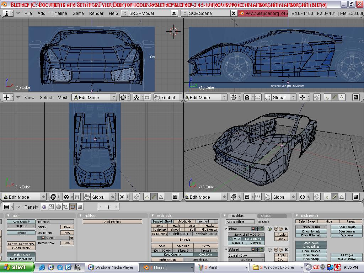Adjust the Merge Limit: 0.0010 slider
The width and height of the screenshot is (364, 273).
246,235
